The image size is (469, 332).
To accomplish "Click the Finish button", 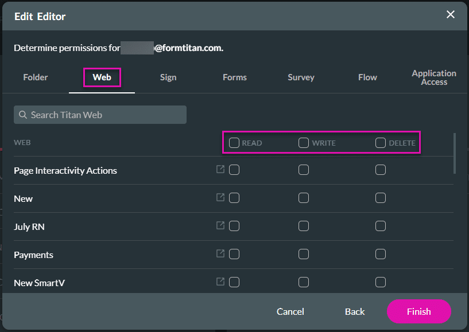I will coord(418,311).
